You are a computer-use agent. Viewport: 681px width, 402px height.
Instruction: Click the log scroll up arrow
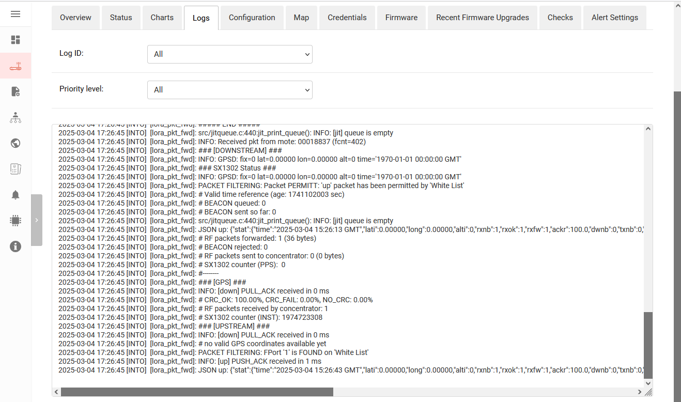coord(648,129)
